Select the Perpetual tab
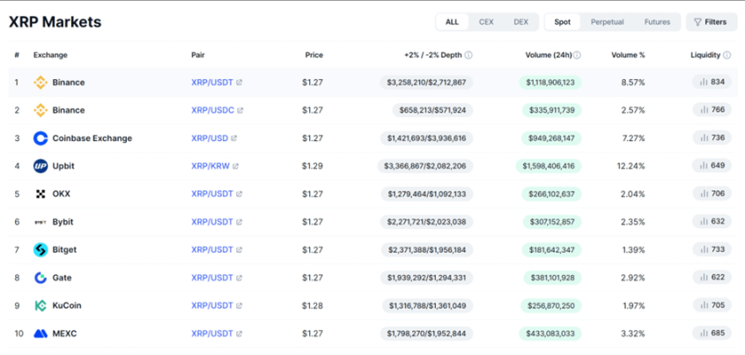 coord(607,22)
